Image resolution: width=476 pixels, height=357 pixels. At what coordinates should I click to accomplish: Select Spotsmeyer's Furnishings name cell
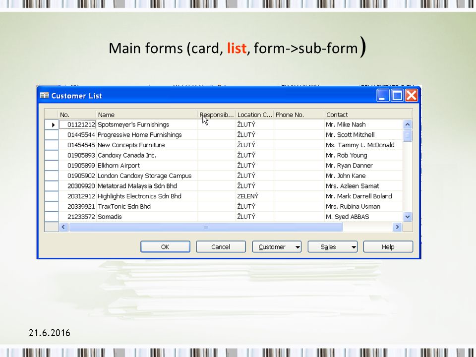tap(147, 124)
